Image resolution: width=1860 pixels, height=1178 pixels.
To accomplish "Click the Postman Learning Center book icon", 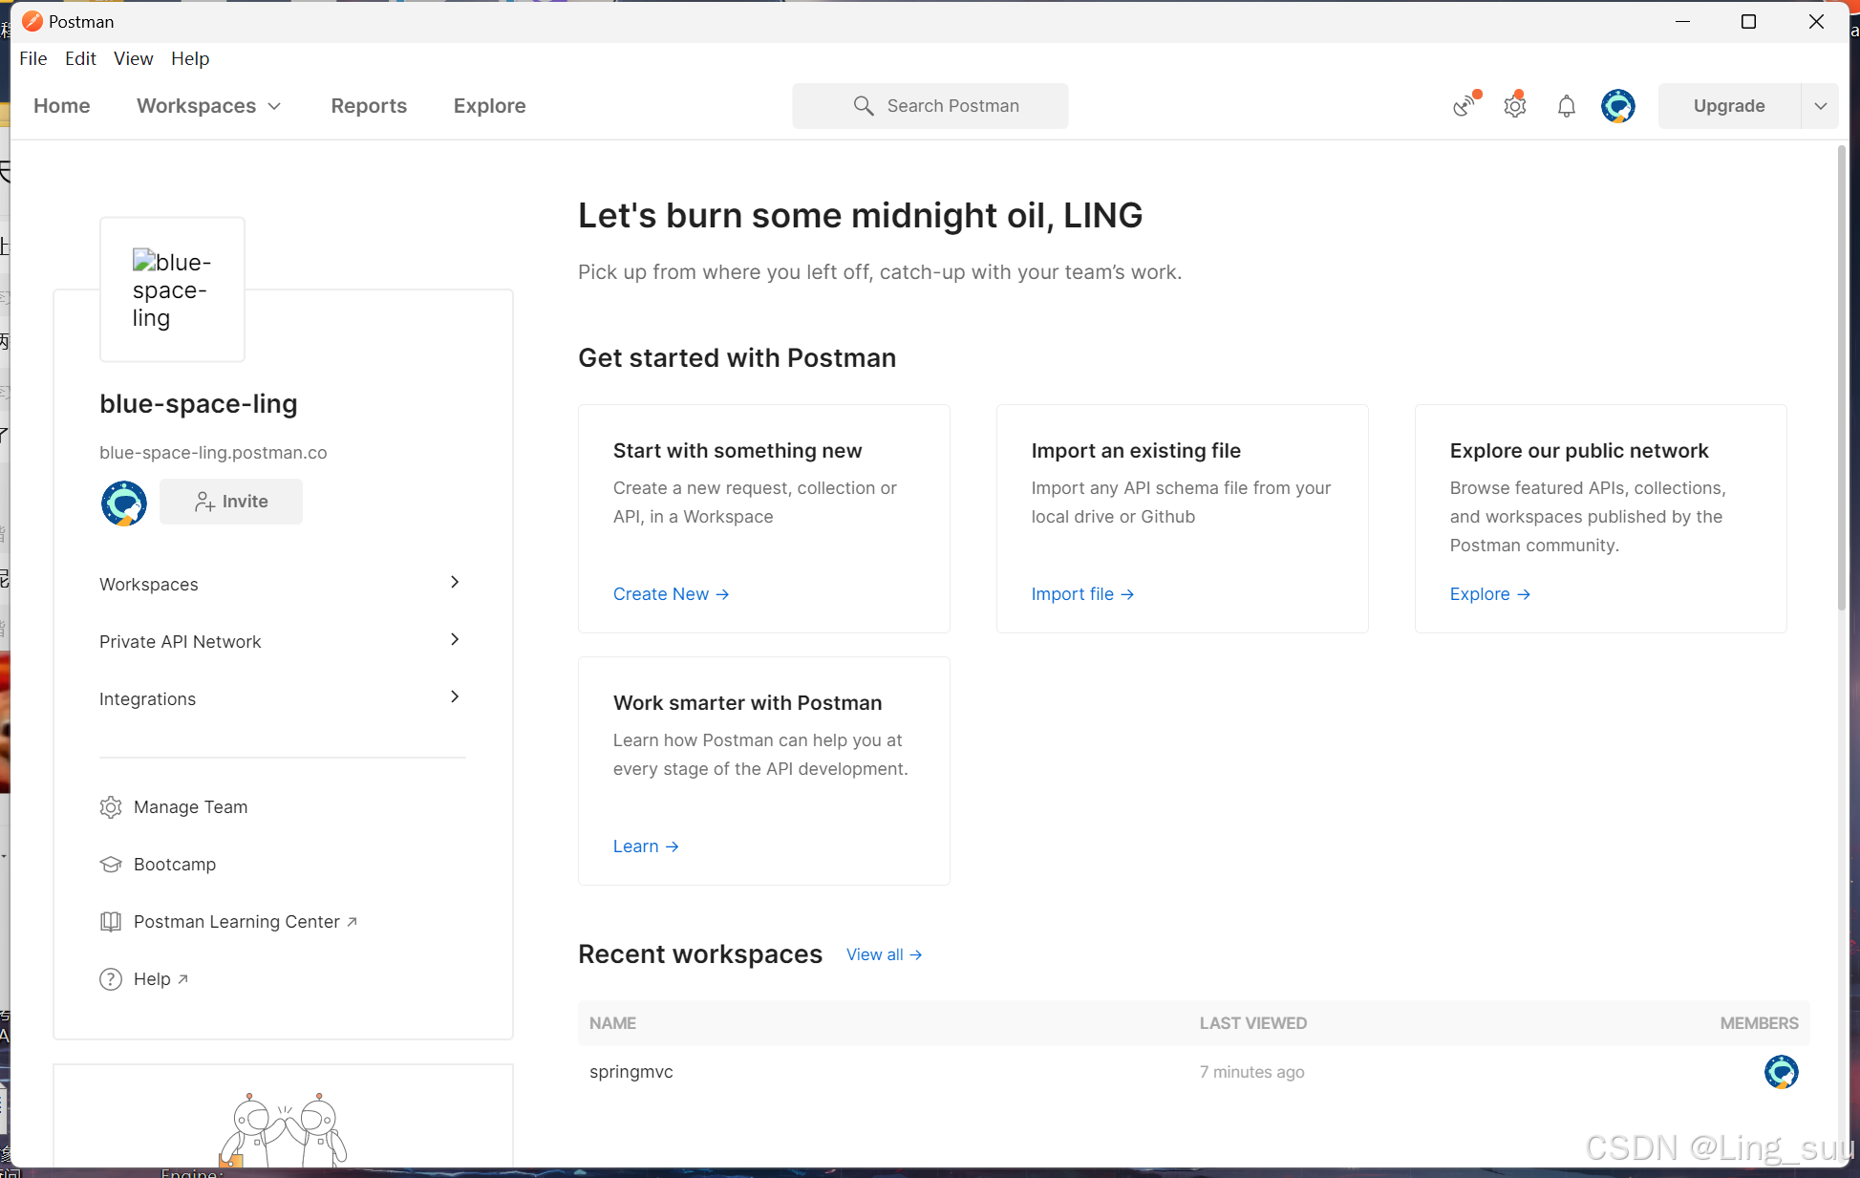I will 111,922.
